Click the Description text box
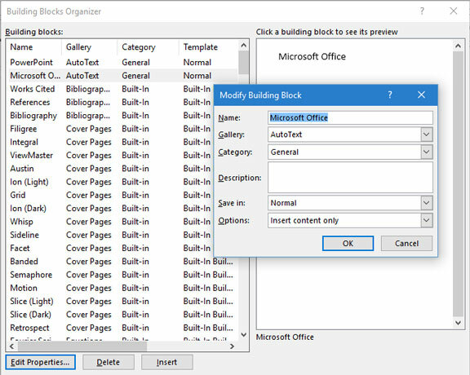470x375 pixels. 350,178
